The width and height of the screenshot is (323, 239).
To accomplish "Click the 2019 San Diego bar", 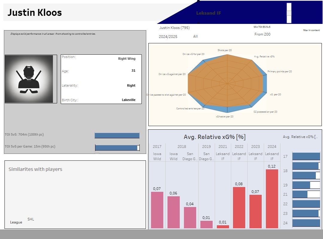I will (x=206, y=224).
